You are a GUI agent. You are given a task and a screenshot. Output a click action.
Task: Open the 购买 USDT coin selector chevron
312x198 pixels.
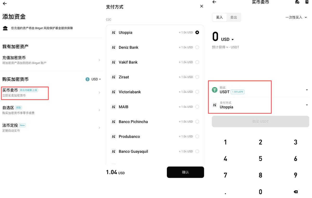click(307, 90)
